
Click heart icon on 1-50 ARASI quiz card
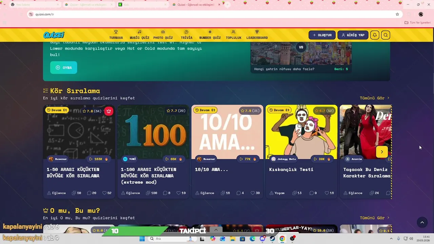(104, 193)
